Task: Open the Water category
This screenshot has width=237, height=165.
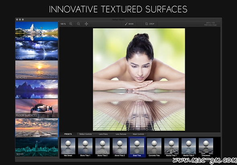Action: (37, 31)
